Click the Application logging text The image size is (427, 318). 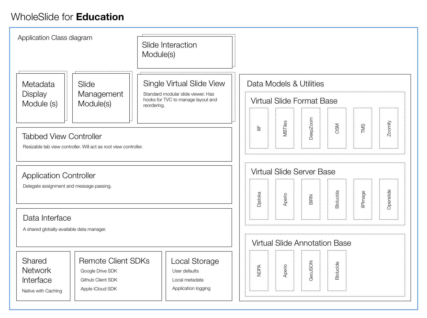191,288
